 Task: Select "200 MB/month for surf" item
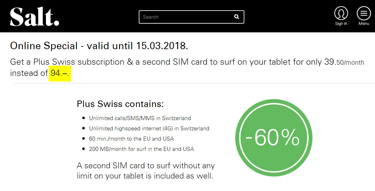(142, 149)
